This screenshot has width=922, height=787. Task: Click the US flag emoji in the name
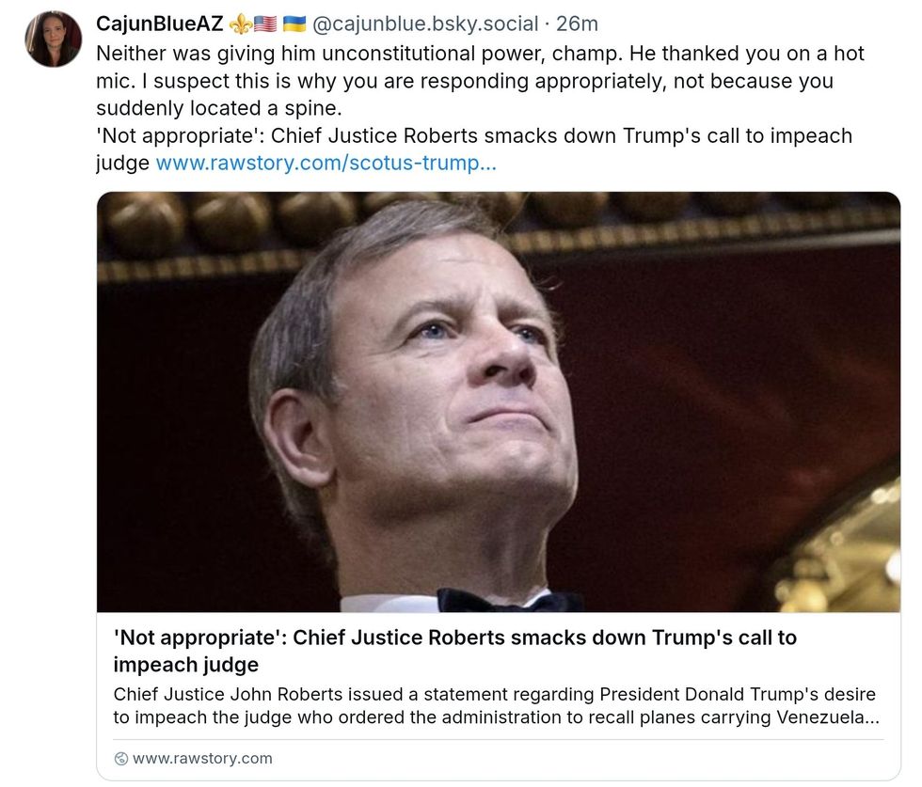pyautogui.click(x=263, y=24)
